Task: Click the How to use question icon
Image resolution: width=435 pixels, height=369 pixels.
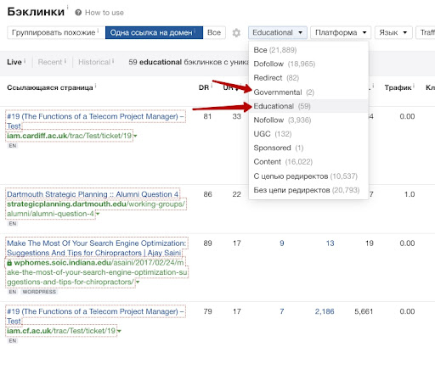Action: 78,13
